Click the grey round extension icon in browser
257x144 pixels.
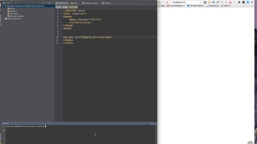205,2
